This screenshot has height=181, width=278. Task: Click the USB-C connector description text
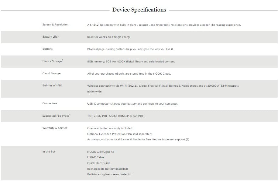[x=132, y=104]
